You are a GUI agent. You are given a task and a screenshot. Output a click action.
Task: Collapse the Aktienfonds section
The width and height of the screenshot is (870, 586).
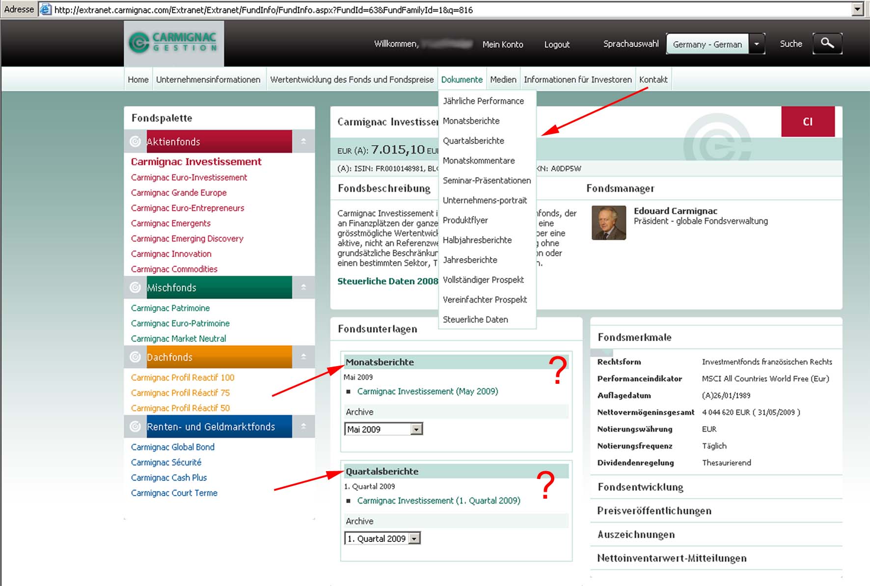[x=303, y=141]
